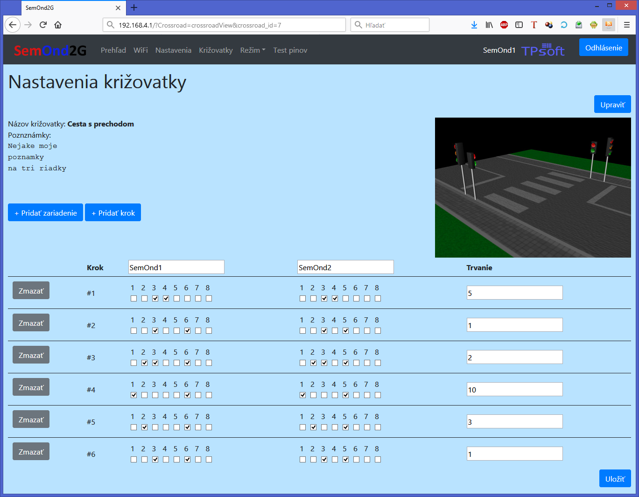This screenshot has height=497, width=639.
Task: Click the Uložiť save button
Action: pyautogui.click(x=615, y=478)
